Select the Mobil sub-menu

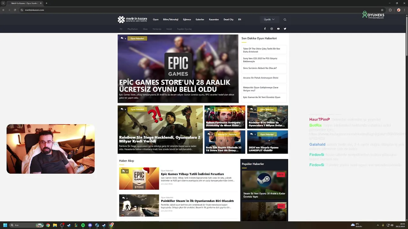pos(169,29)
